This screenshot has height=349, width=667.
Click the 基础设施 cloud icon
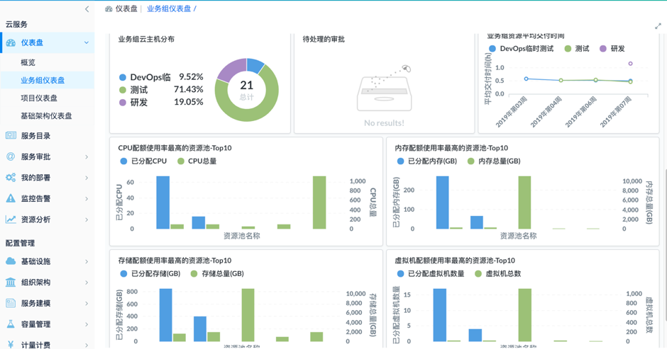[x=11, y=261]
